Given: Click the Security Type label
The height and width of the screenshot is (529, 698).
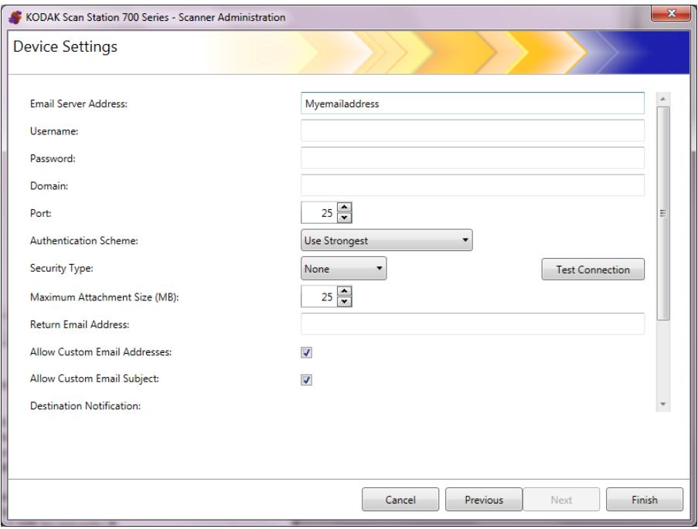Looking at the screenshot, I should [61, 268].
